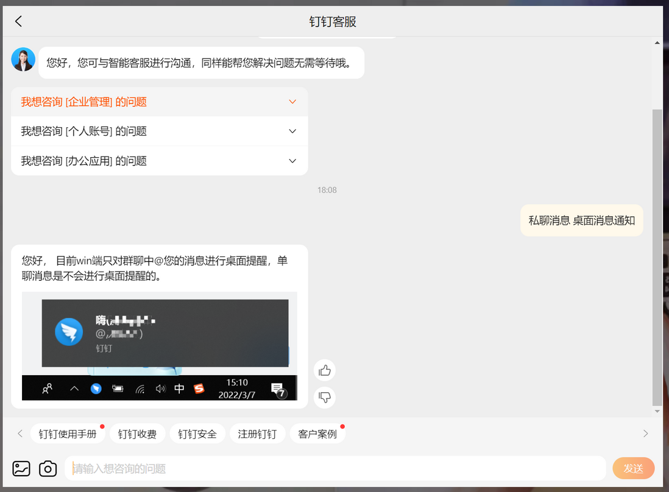Viewport: 669px width, 492px height.
Task: Expand 我想咨询 [办公应用] 的问题
Action: pyautogui.click(x=160, y=161)
